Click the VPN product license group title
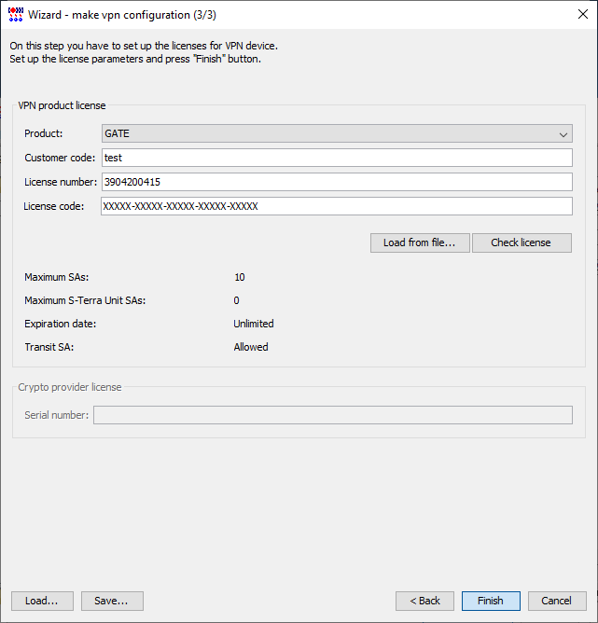This screenshot has height=623, width=598. tap(62, 105)
